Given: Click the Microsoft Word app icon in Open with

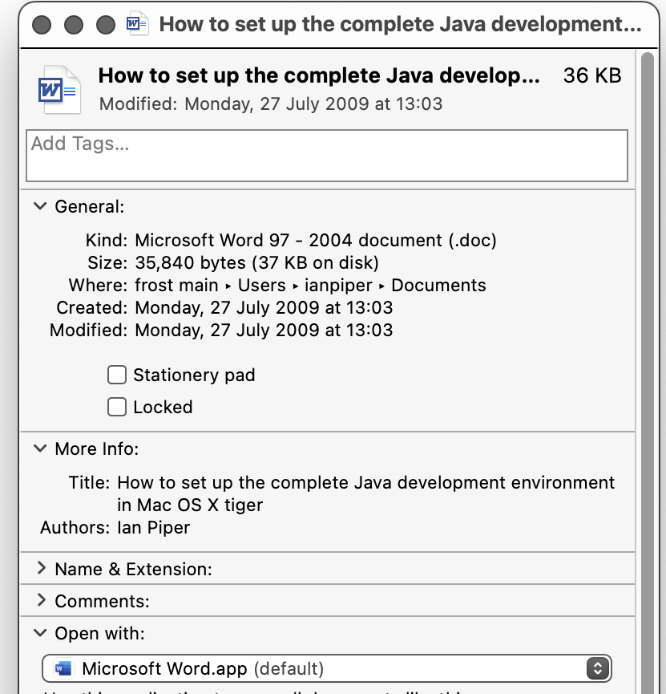Looking at the screenshot, I should point(63,668).
